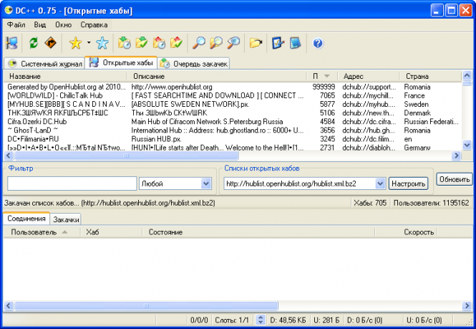
Task: Select the [MYHUB.SE][BBB] Scandinavia hub row
Action: coord(233,105)
